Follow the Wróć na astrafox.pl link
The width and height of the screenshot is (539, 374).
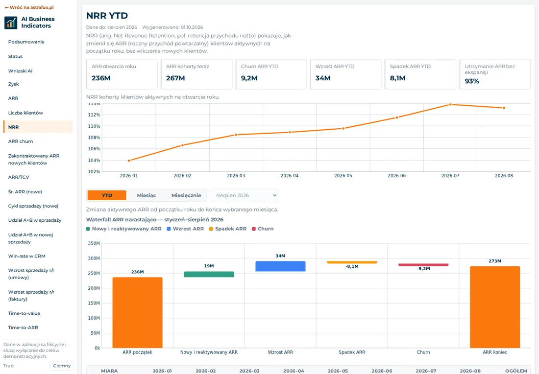[x=29, y=7]
